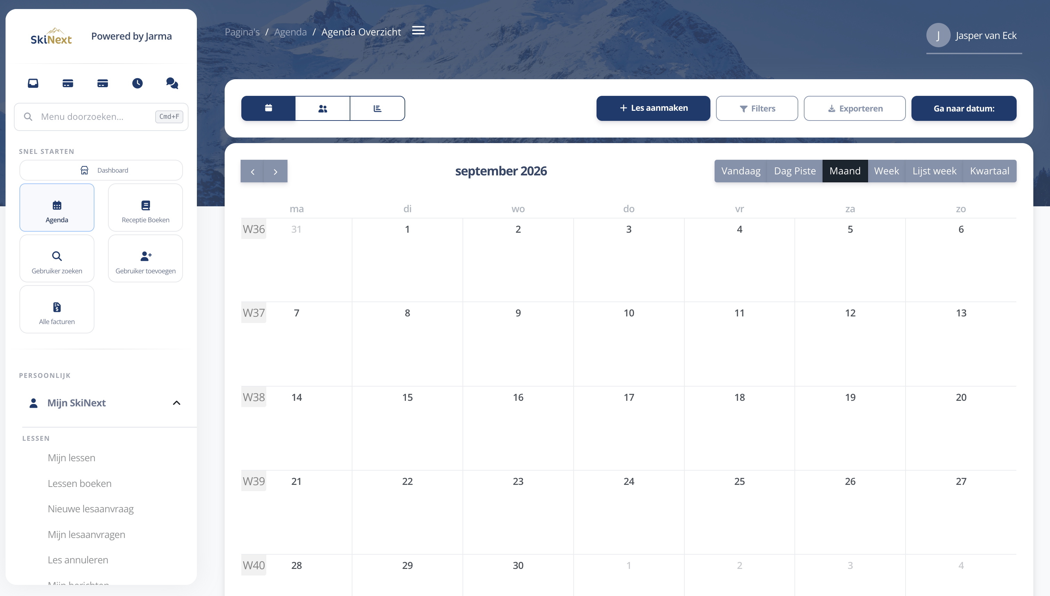Switch to people view icon

(x=323, y=108)
